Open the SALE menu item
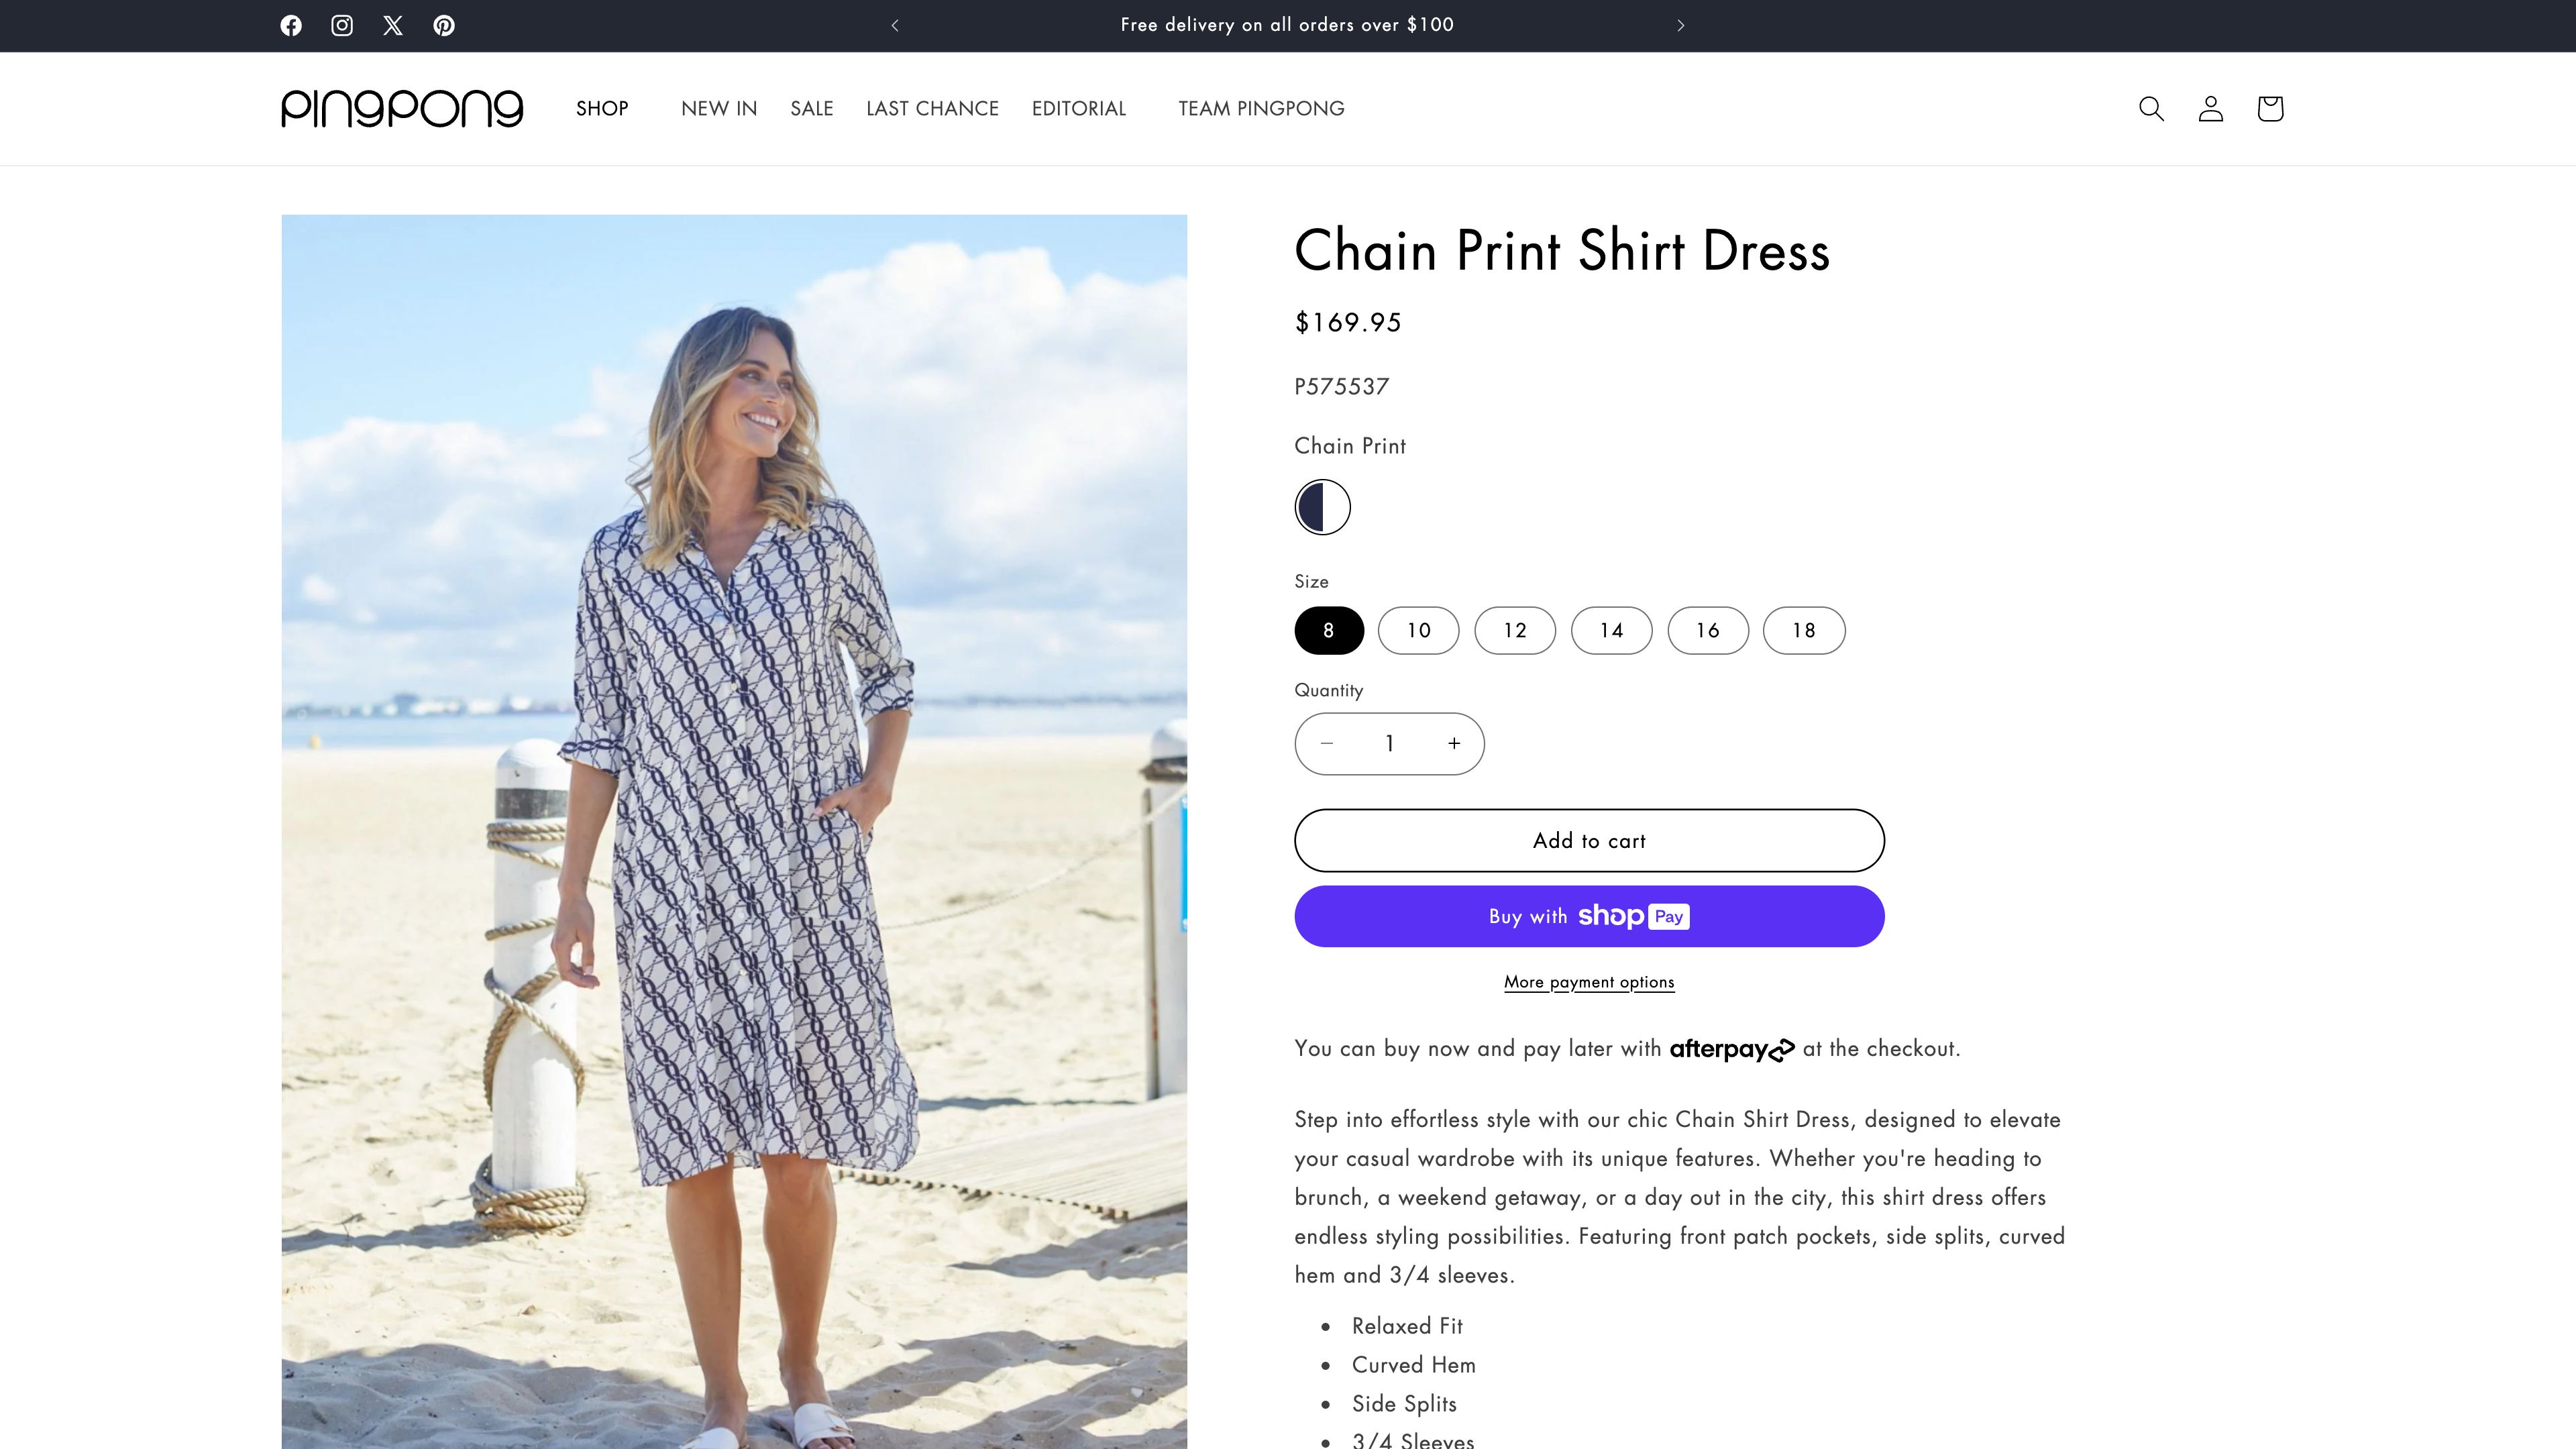Viewport: 2576px width, 1449px height. 812,108
